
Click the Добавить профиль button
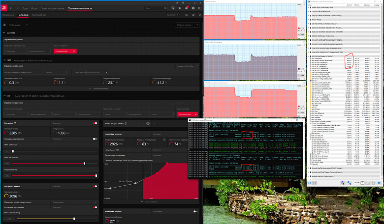[187, 25]
